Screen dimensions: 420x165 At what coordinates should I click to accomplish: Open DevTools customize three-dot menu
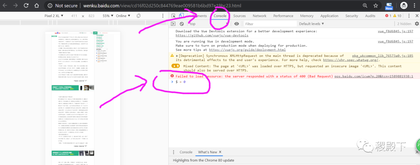409,16
